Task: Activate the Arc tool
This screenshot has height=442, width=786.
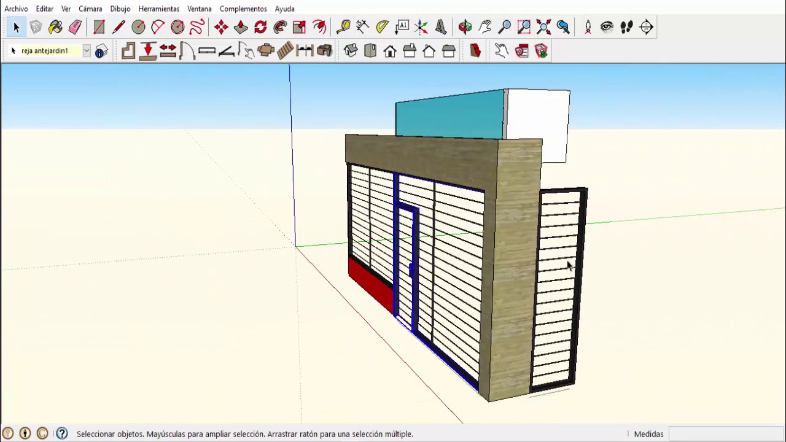Action: (158, 27)
